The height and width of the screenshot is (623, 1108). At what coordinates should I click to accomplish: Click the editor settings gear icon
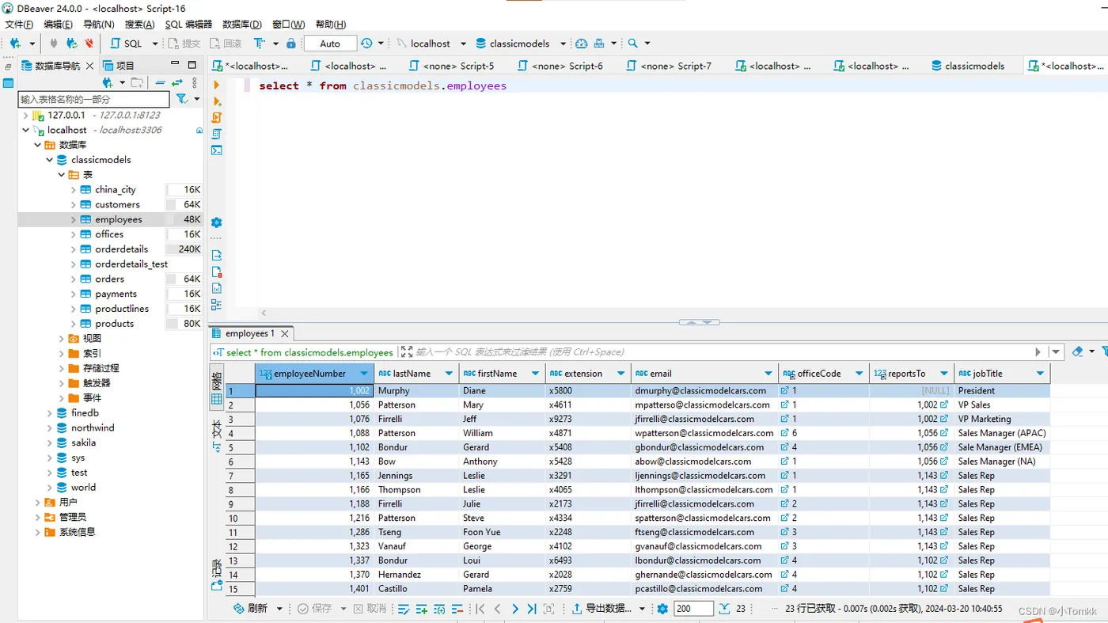(x=217, y=222)
